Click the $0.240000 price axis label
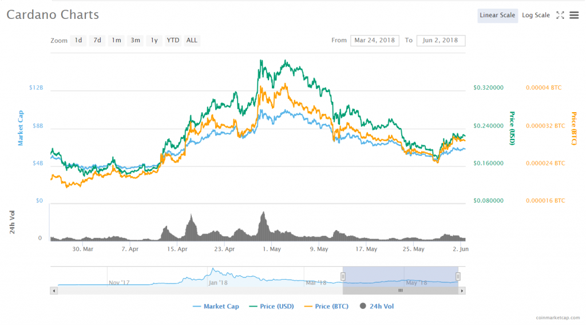The height and width of the screenshot is (325, 586). [488, 126]
